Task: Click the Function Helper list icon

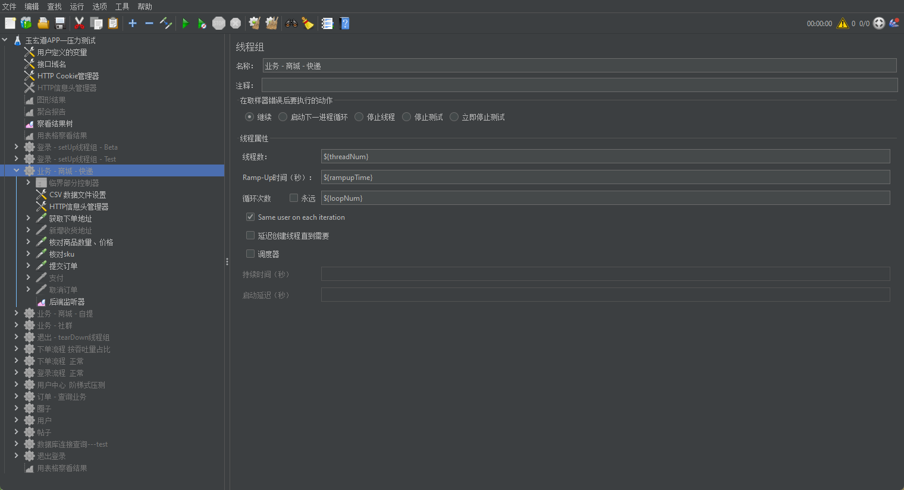Action: 327,23
